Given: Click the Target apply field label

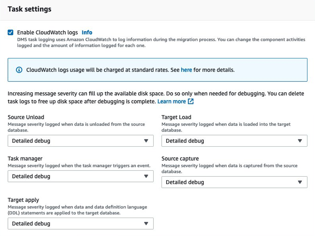Looking at the screenshot, I should (x=23, y=200).
